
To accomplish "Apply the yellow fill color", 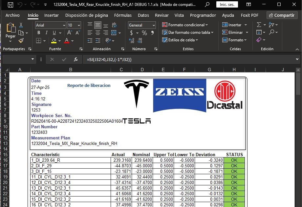I will [54, 41].
